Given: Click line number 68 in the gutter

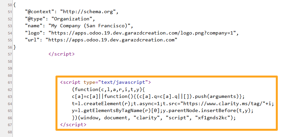Looking at the screenshot, I should pyautogui.click(x=10, y=132).
